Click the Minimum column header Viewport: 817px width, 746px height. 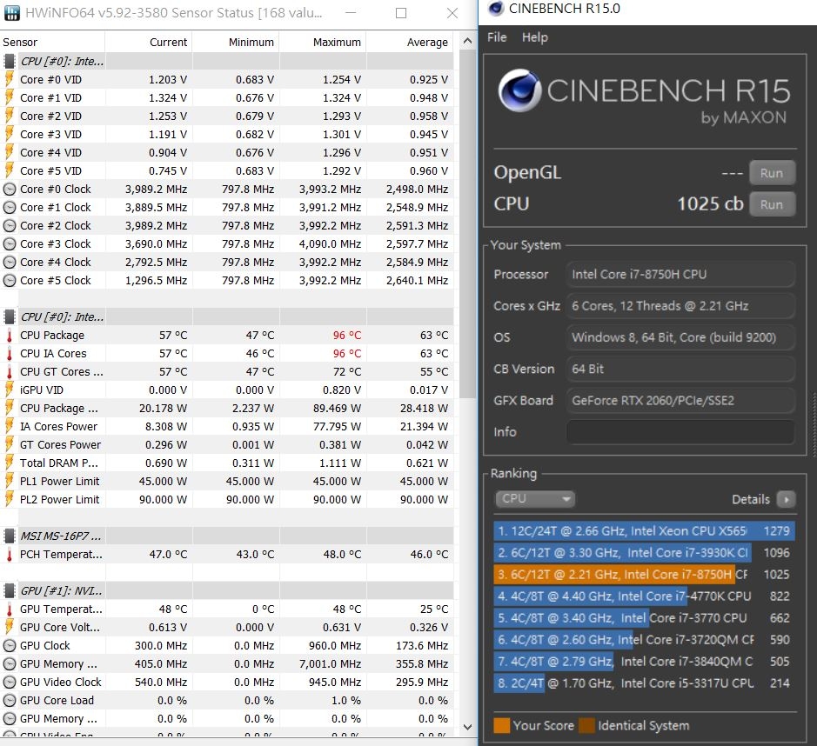236,42
